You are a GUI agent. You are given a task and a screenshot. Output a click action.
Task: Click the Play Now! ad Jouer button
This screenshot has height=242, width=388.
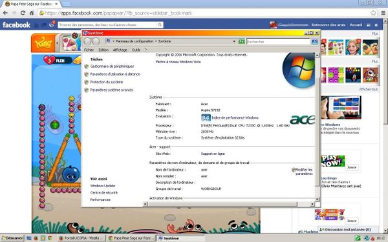tap(352, 167)
